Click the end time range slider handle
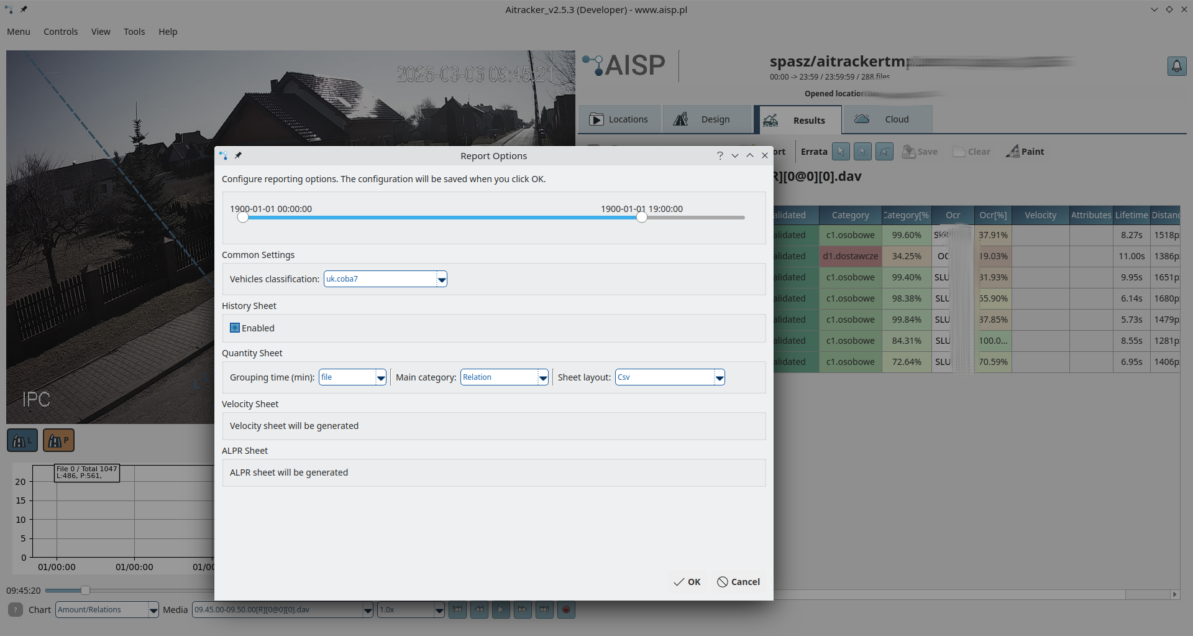Screen dimensions: 1193x636 click(641, 218)
